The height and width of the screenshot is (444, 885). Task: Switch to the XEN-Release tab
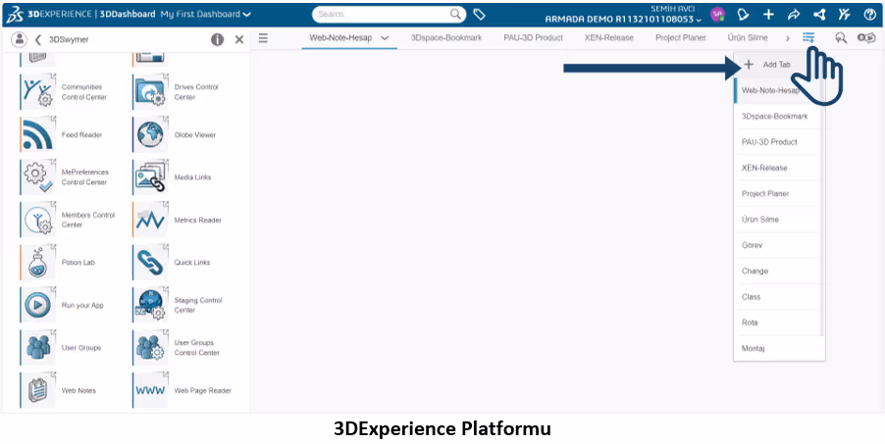(609, 38)
